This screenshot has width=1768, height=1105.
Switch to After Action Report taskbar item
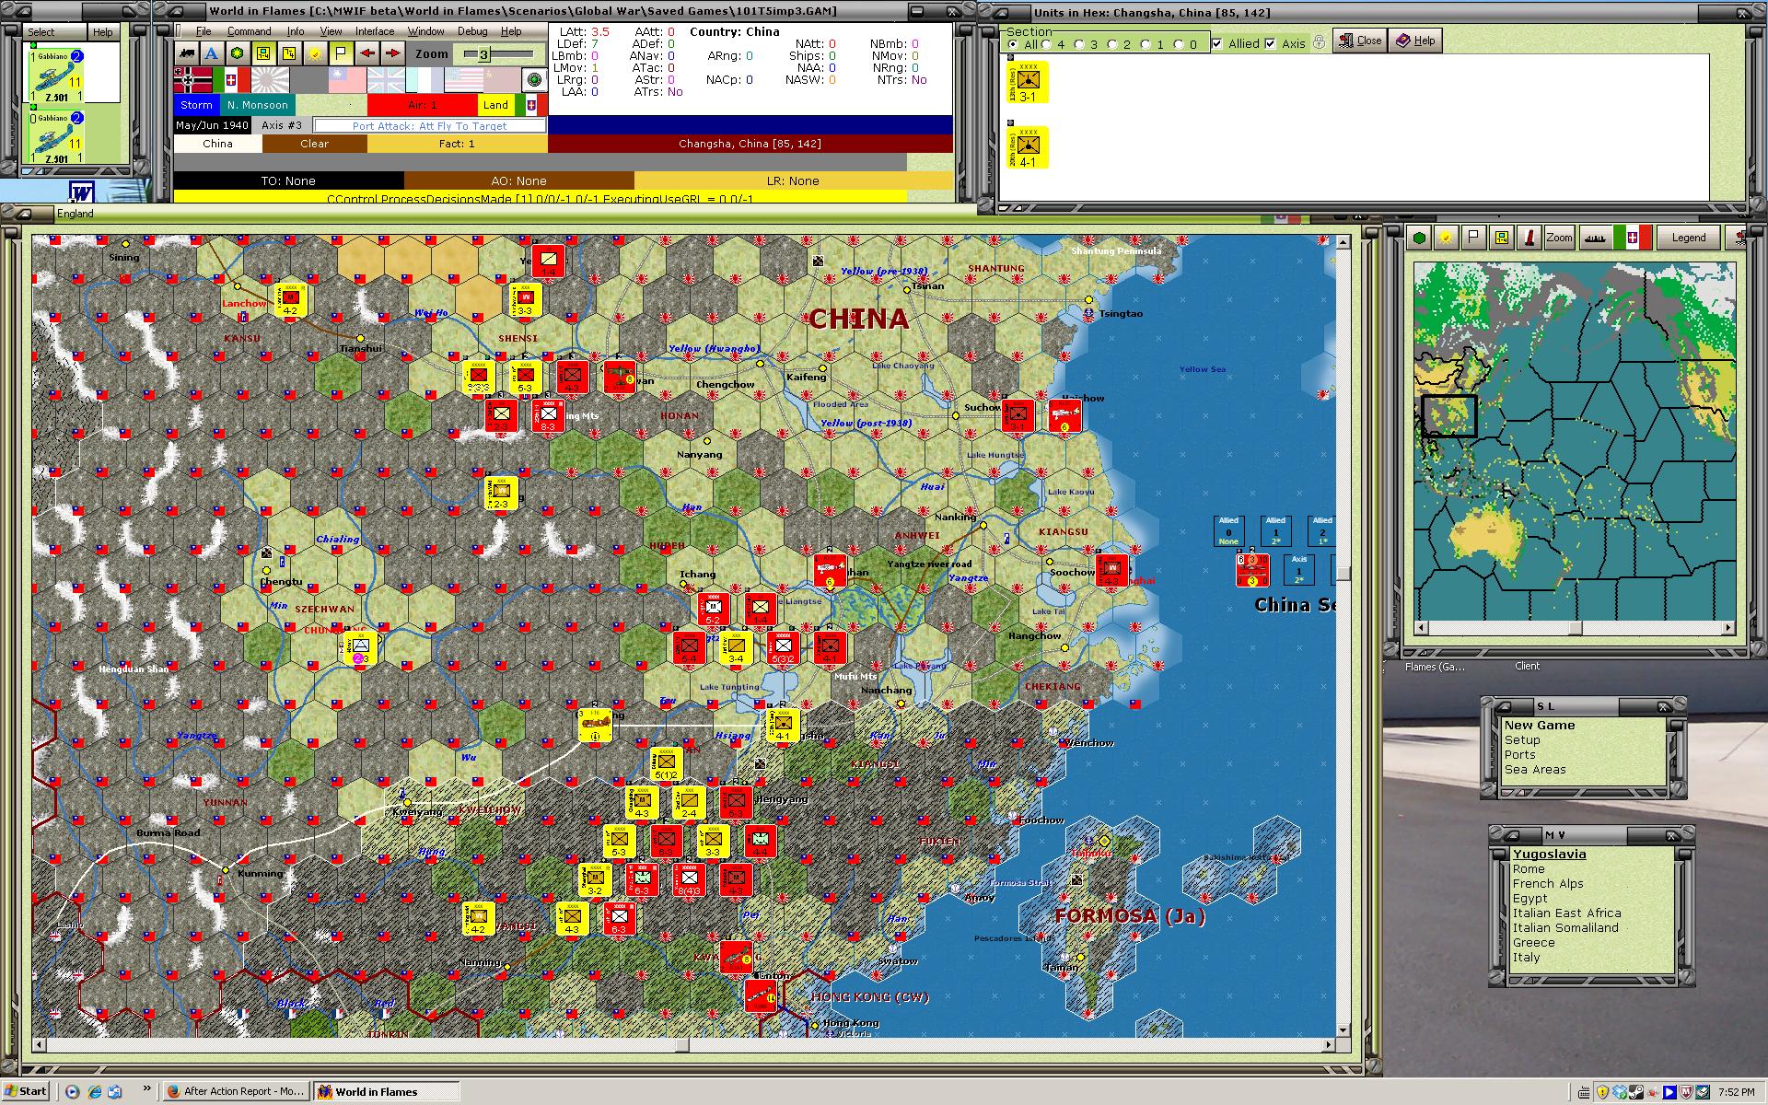pos(236,1091)
